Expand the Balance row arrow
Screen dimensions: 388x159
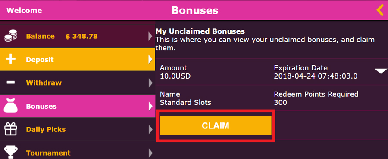coord(150,36)
